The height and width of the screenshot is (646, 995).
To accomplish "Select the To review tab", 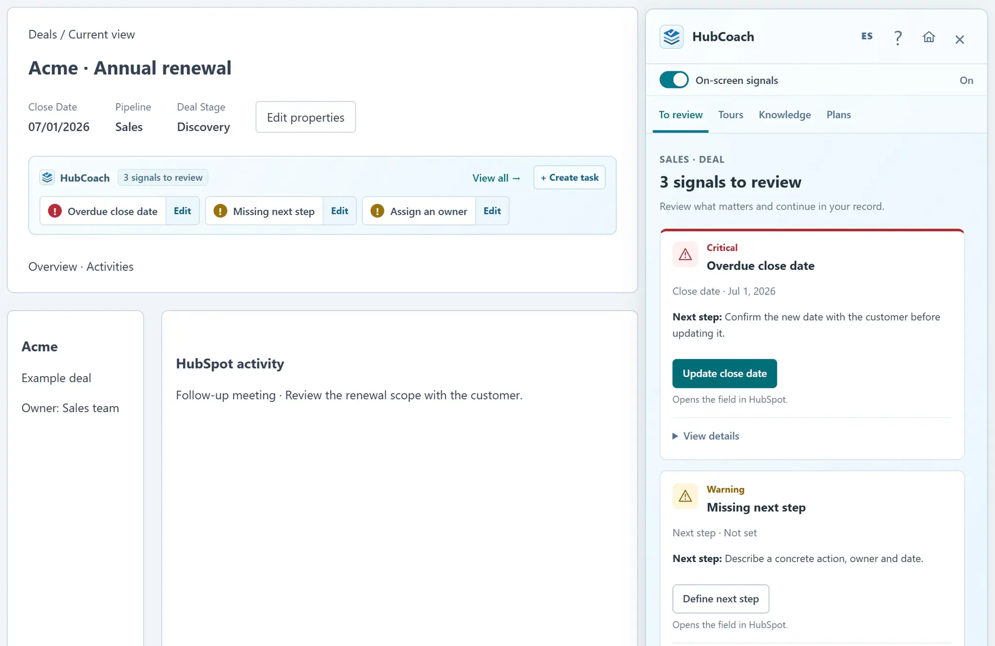I will tap(680, 115).
